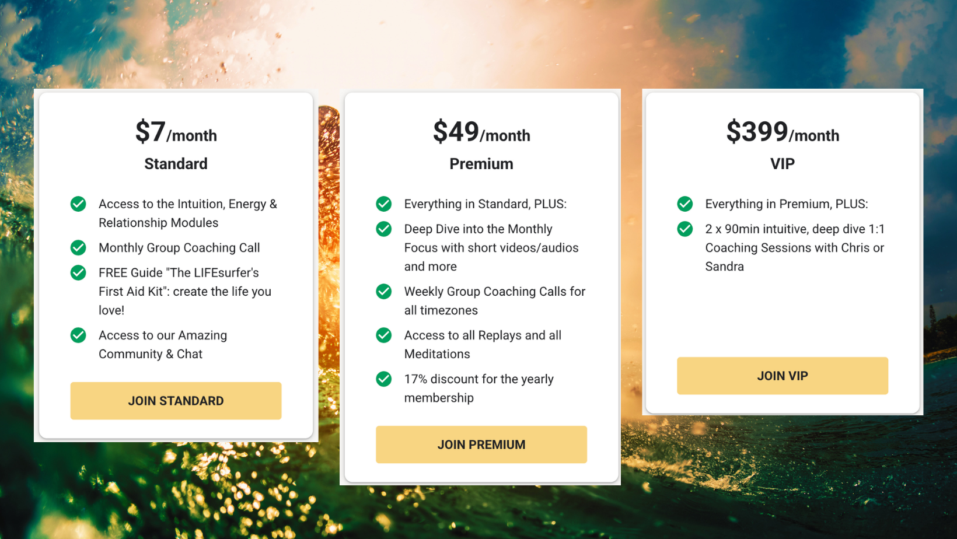957x539 pixels.
Task: Tap the checkmark beside FREE Guide item
Action: point(78,273)
